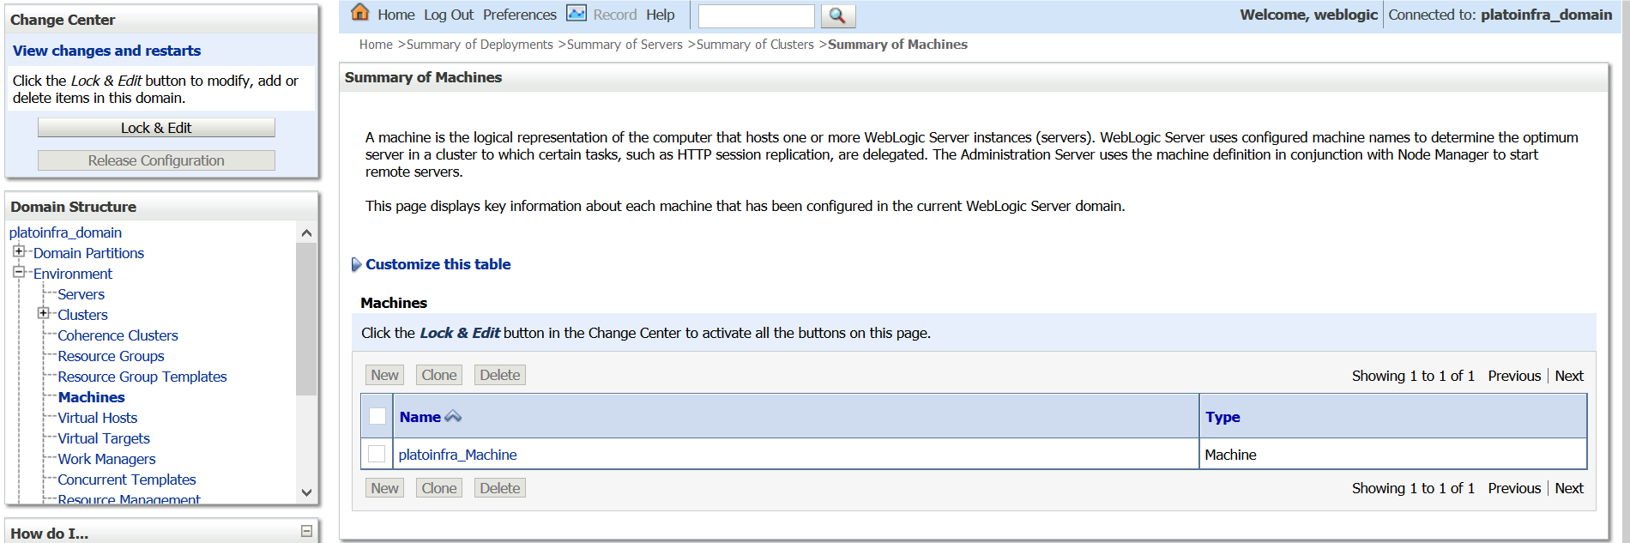This screenshot has height=543, width=1630.
Task: Click the Record chart icon
Action: click(x=577, y=13)
